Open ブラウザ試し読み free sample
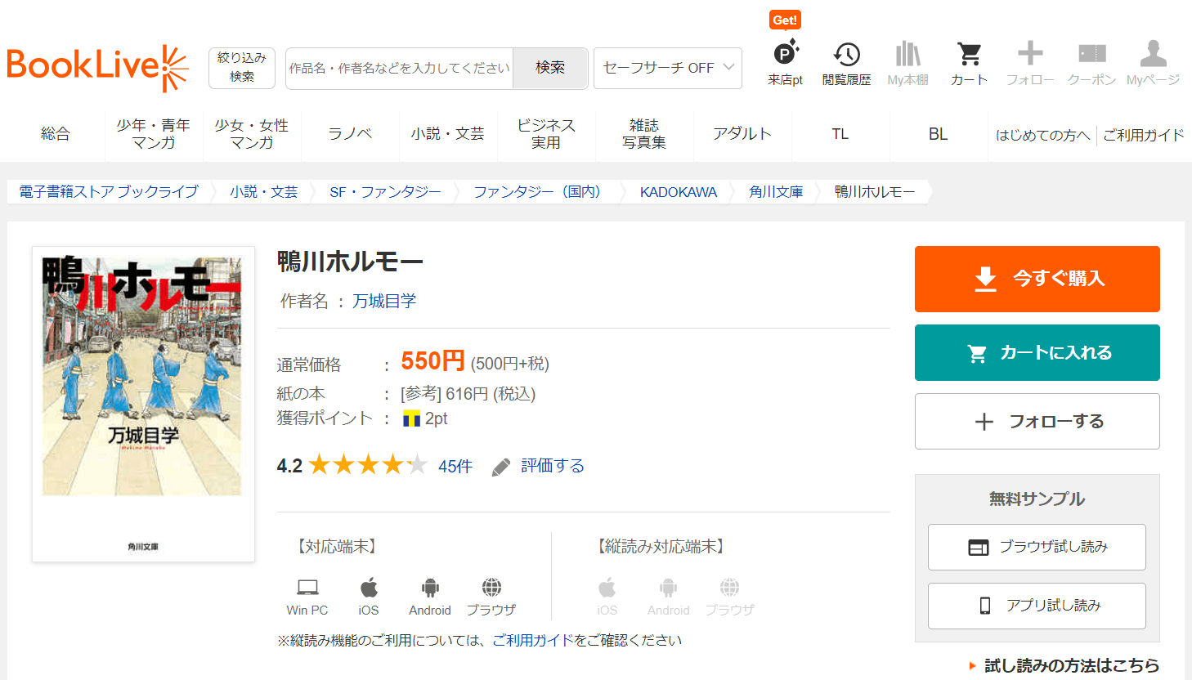Screen dimensions: 1192x680 [x=1037, y=547]
